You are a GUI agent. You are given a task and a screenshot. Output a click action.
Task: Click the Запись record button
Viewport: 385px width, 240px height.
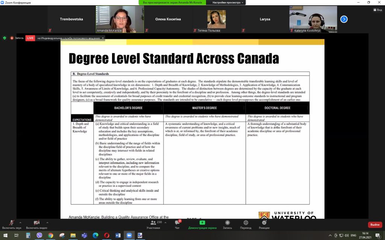[x=227, y=224]
